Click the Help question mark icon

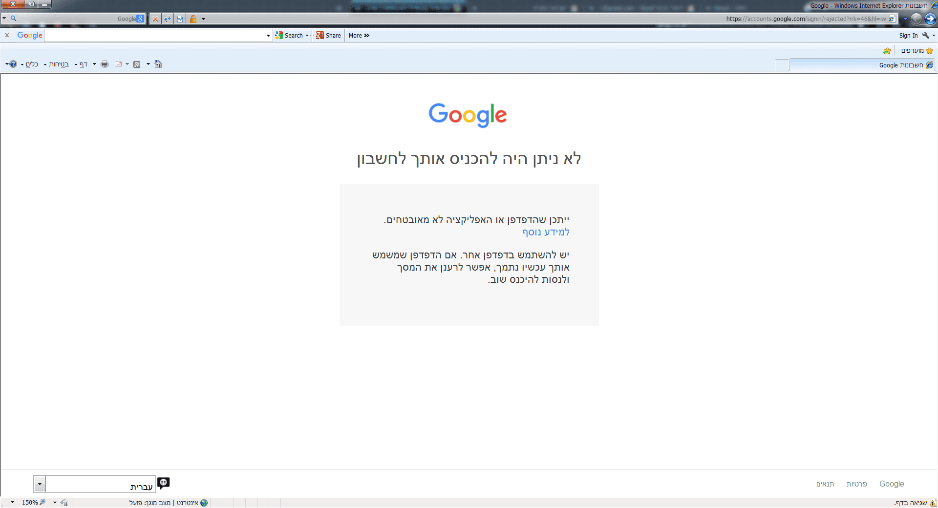[x=13, y=64]
